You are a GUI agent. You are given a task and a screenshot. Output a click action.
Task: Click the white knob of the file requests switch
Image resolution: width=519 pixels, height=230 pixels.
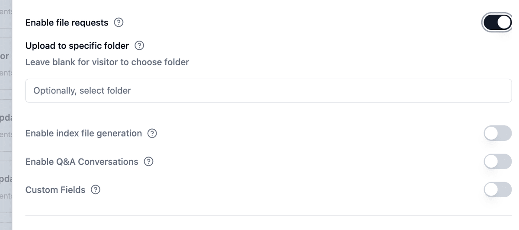point(504,22)
